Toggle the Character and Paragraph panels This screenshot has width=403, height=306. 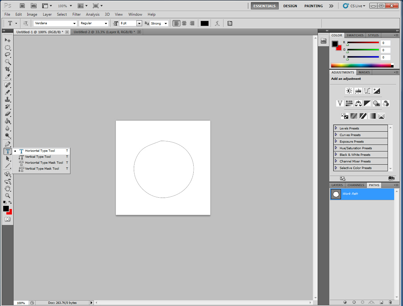click(x=230, y=23)
